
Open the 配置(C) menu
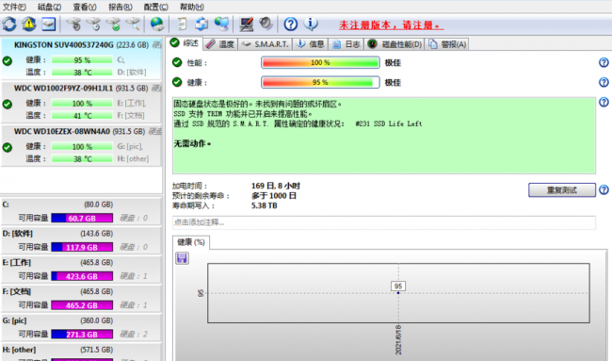point(155,7)
